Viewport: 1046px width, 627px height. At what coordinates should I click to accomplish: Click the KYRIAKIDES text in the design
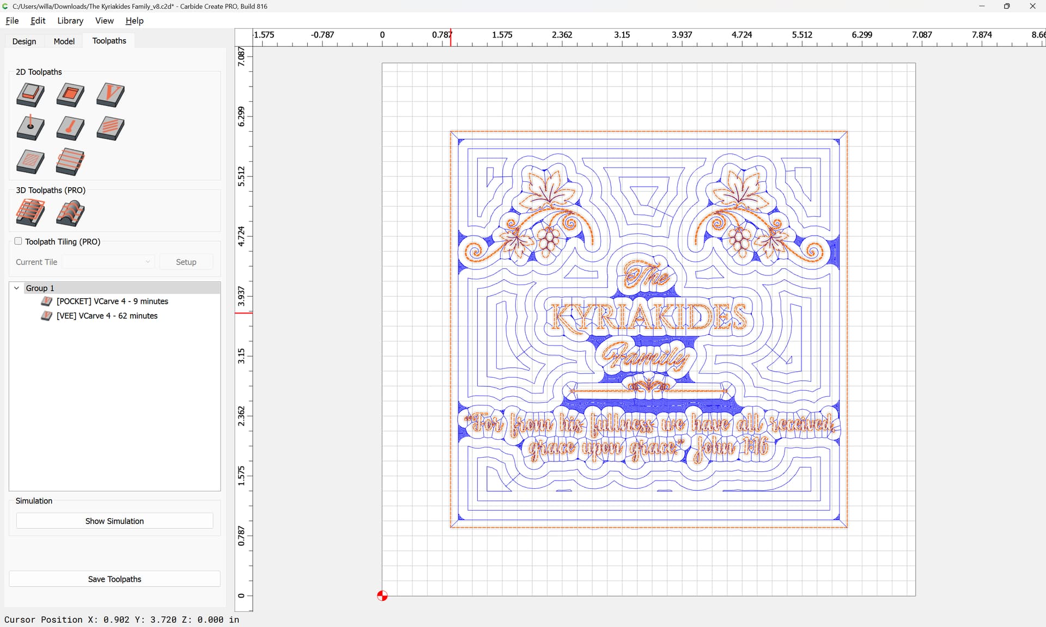pyautogui.click(x=648, y=317)
